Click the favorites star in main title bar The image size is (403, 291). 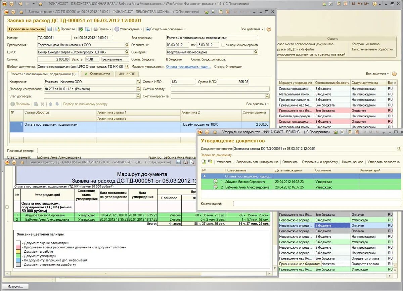pos(41,4)
